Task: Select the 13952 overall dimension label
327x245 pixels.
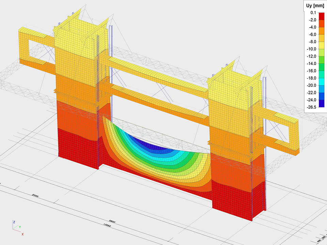Action: 108,226
